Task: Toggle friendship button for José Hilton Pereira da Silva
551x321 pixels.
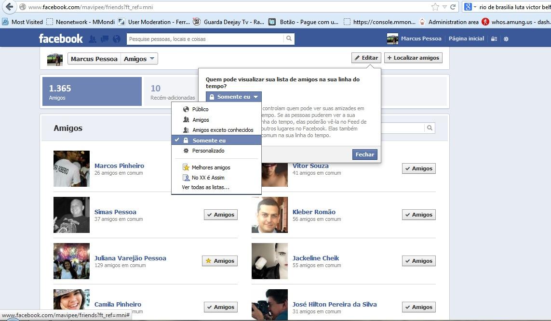Action: pos(419,307)
